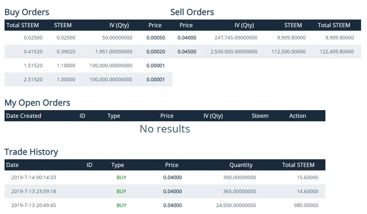367x214 pixels.
Task: Click the Quantity header in Trade History
Action: (x=241, y=165)
